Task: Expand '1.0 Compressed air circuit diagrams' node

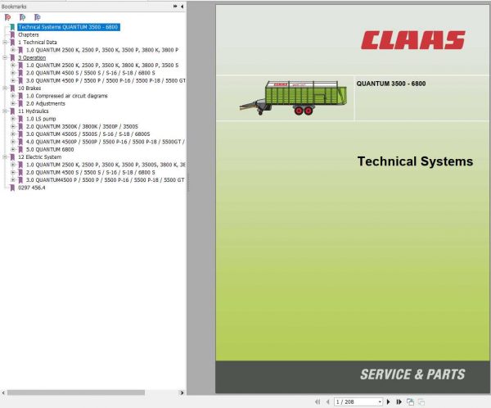Action: [x=13, y=96]
